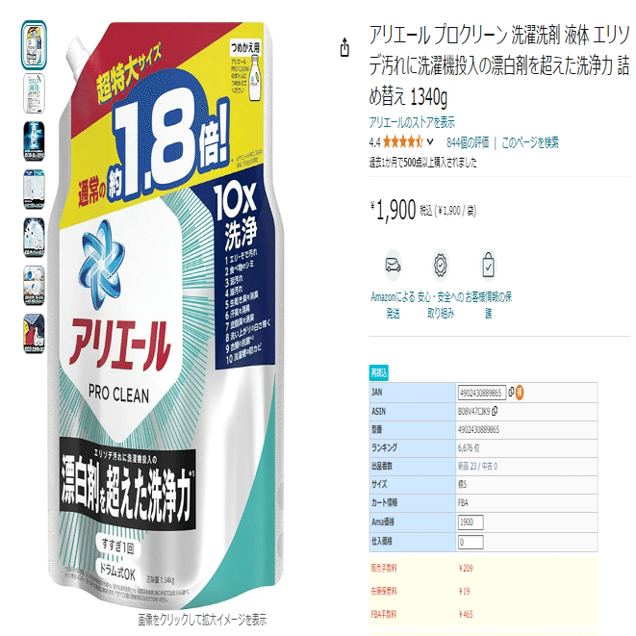Select the first product thumbnail image
This screenshot has height=636, width=636.
34,45
